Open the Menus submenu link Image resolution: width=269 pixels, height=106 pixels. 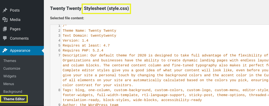tap(9, 84)
